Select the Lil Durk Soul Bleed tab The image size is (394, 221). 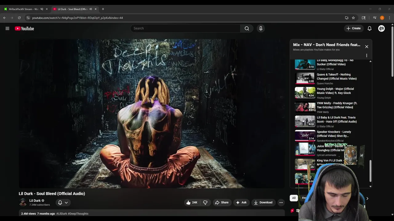[x=75, y=9]
